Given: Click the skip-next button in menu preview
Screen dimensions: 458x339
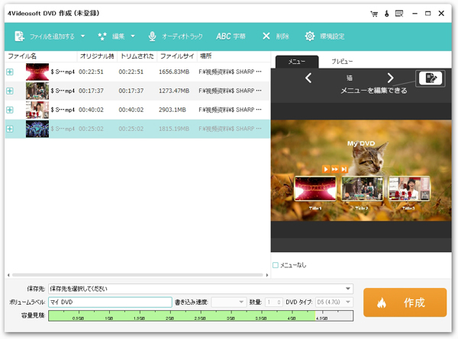Looking at the screenshot, I should pyautogui.click(x=344, y=169).
